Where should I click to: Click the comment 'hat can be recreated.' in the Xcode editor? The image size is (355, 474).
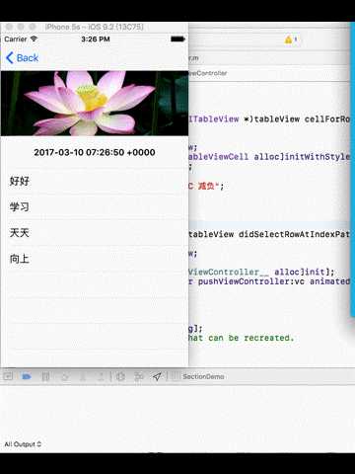point(241,338)
